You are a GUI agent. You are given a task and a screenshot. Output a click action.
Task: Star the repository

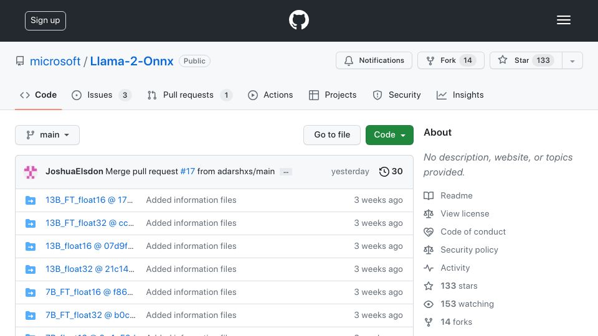click(526, 60)
